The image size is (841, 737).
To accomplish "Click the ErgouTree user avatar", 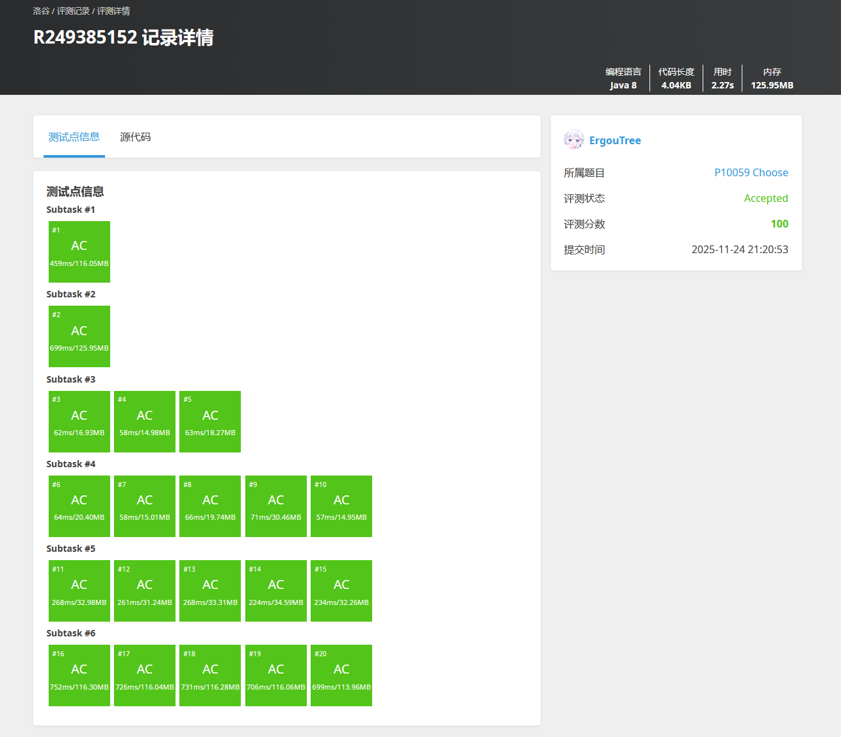I will [573, 140].
